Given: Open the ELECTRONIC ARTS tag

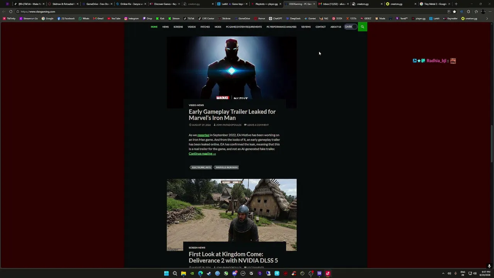Looking at the screenshot, I should [201, 168].
